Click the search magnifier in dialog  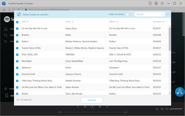click(163, 14)
